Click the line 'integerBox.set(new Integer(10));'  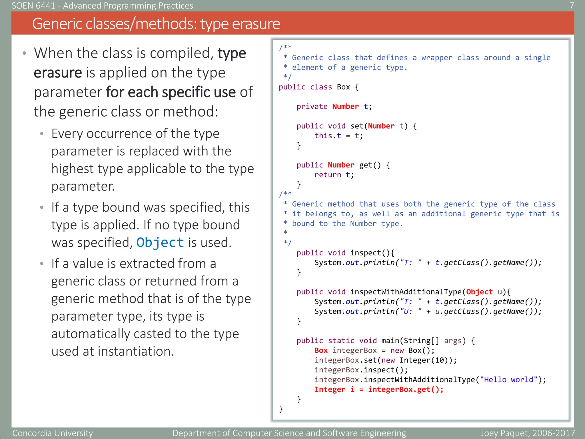click(386, 360)
